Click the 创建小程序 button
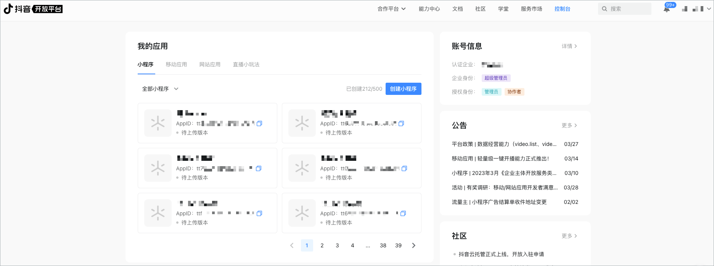 [403, 89]
